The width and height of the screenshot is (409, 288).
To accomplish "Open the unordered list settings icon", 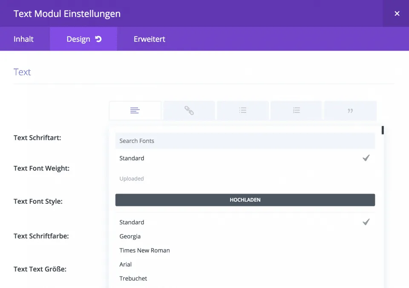I will coord(242,111).
